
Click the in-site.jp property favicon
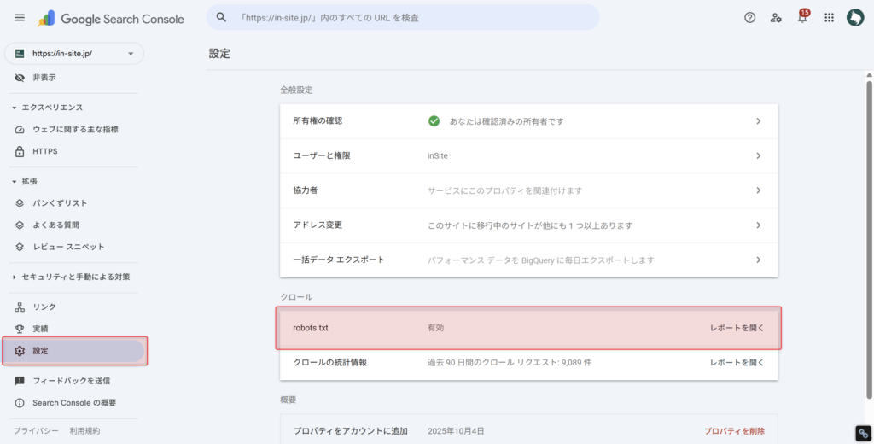click(20, 54)
